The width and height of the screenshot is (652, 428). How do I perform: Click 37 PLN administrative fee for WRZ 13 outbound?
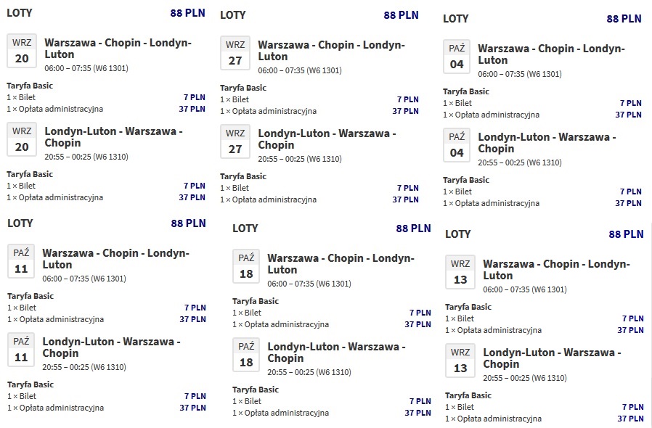point(630,330)
